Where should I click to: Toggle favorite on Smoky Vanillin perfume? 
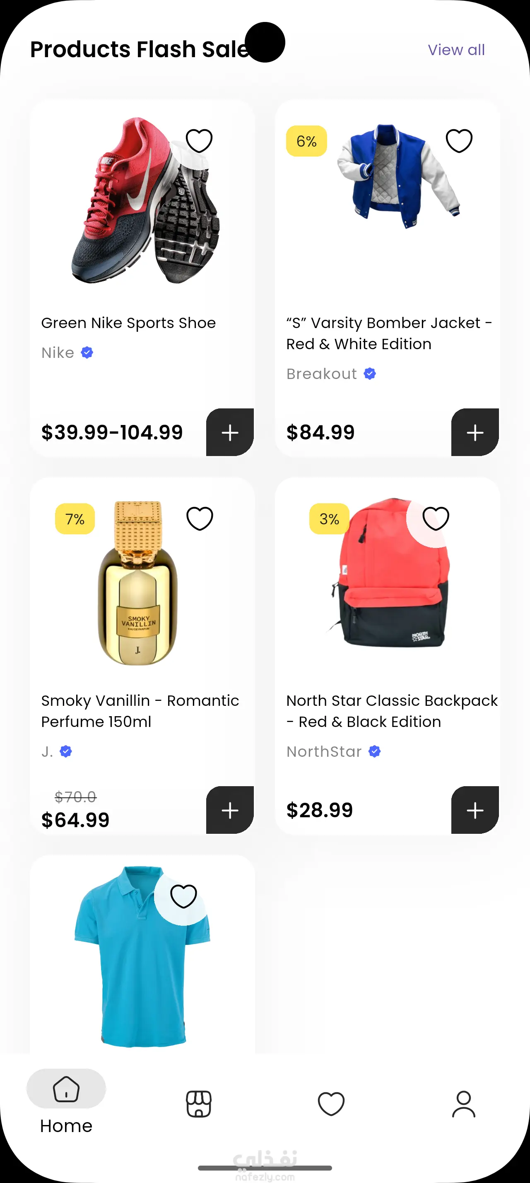pos(200,519)
